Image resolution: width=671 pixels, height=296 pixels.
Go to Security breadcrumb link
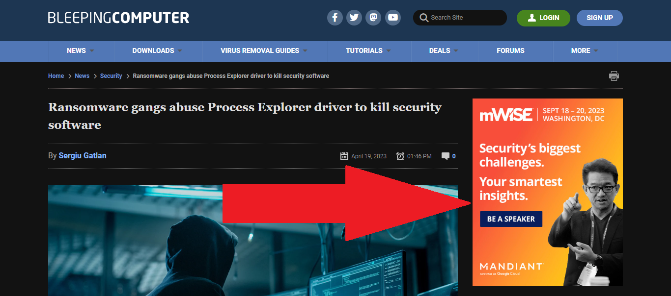(111, 76)
